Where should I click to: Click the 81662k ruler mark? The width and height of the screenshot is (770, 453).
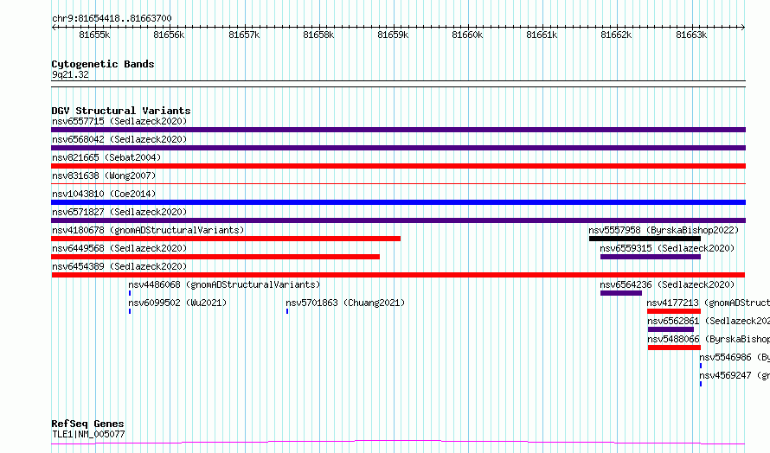616,35
